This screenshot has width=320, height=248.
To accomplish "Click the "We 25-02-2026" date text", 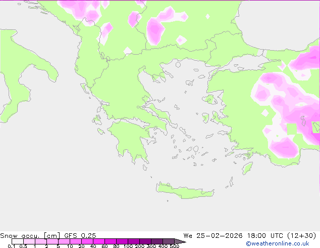I will click(213, 236).
